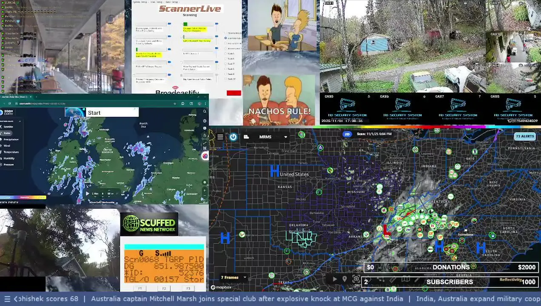Open the 7 Frames dropdown
The height and width of the screenshot is (306, 541).
tap(233, 278)
